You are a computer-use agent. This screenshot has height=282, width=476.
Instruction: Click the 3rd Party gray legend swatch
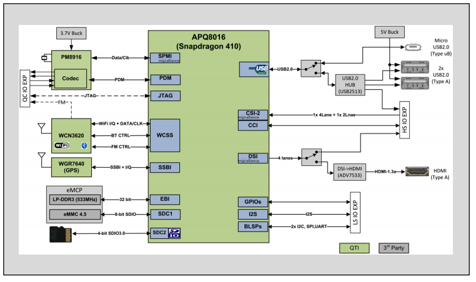pyautogui.click(x=394, y=248)
